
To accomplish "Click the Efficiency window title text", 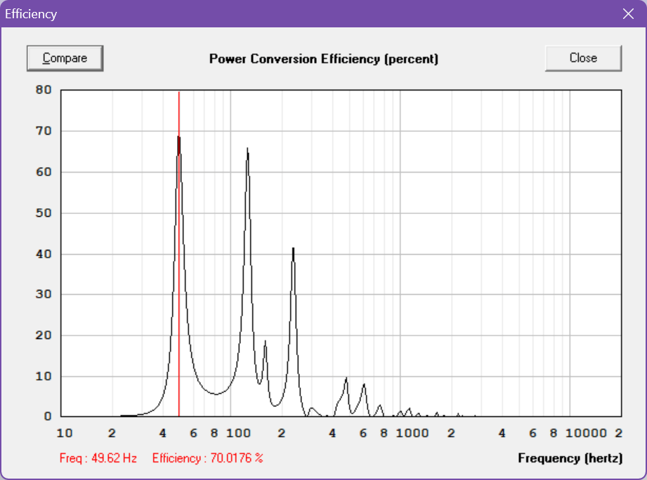I will (30, 14).
